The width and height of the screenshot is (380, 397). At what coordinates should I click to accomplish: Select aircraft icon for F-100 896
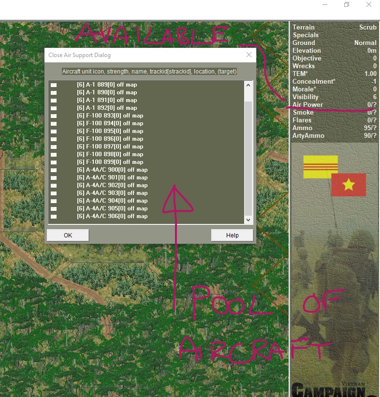tap(54, 139)
